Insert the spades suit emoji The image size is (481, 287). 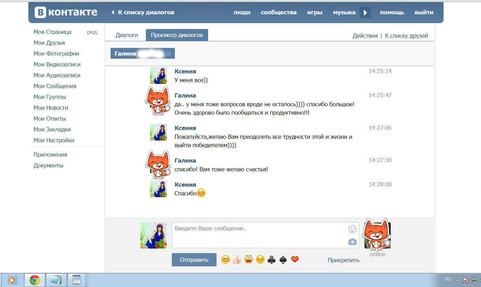[283, 260]
